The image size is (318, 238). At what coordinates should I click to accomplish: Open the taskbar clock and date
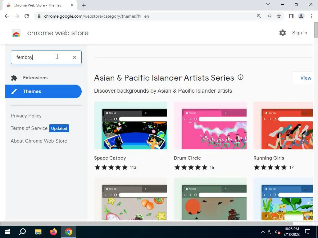(x=291, y=232)
